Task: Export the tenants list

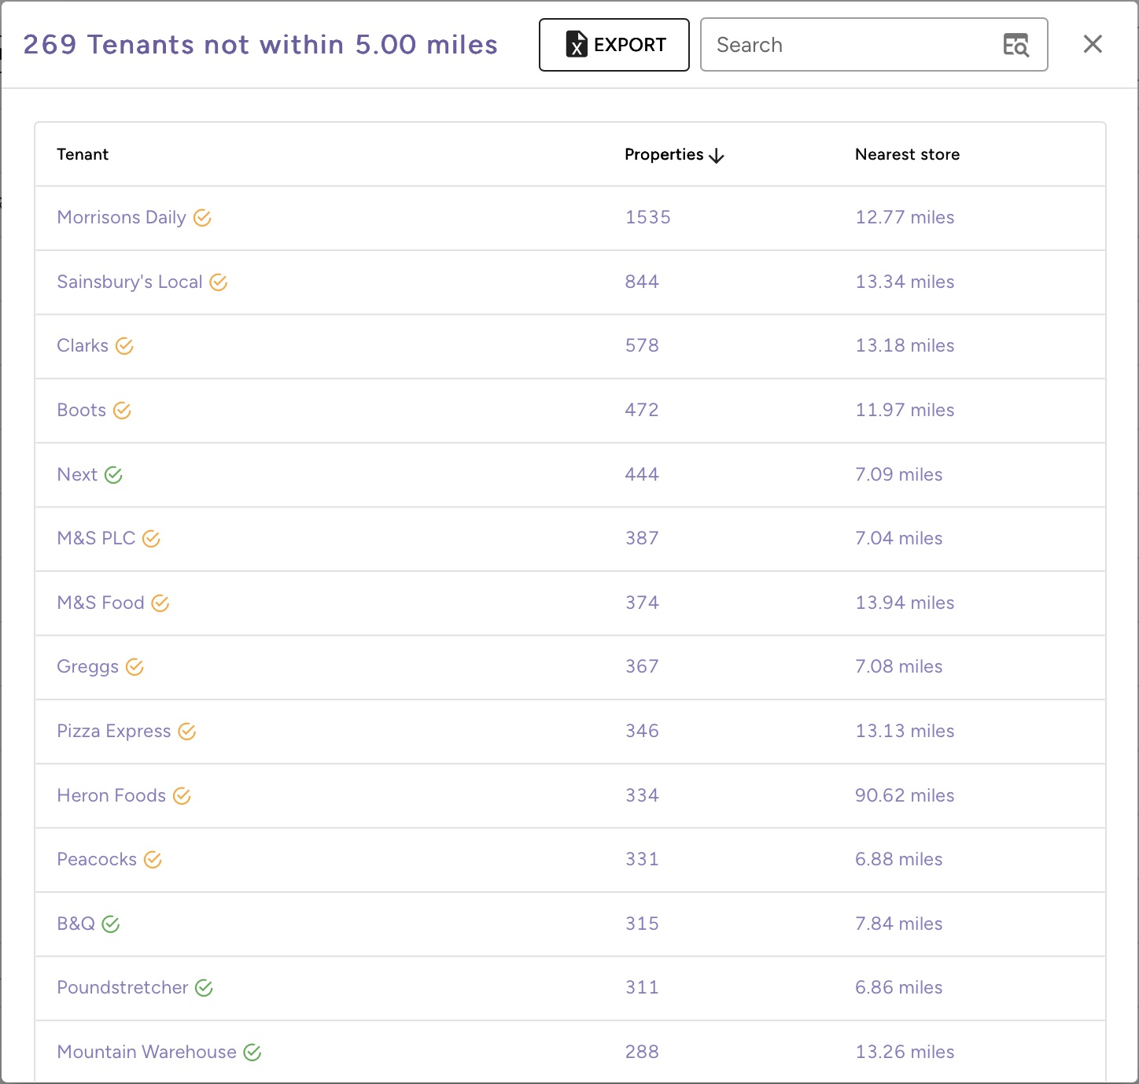Action: click(x=614, y=45)
